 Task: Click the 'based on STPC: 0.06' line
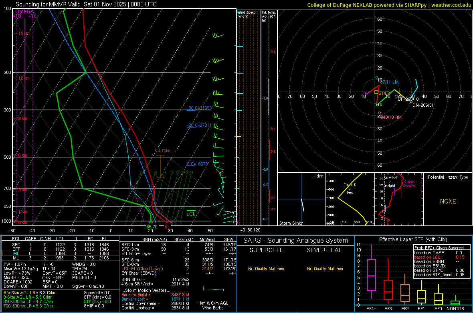click(x=439, y=270)
